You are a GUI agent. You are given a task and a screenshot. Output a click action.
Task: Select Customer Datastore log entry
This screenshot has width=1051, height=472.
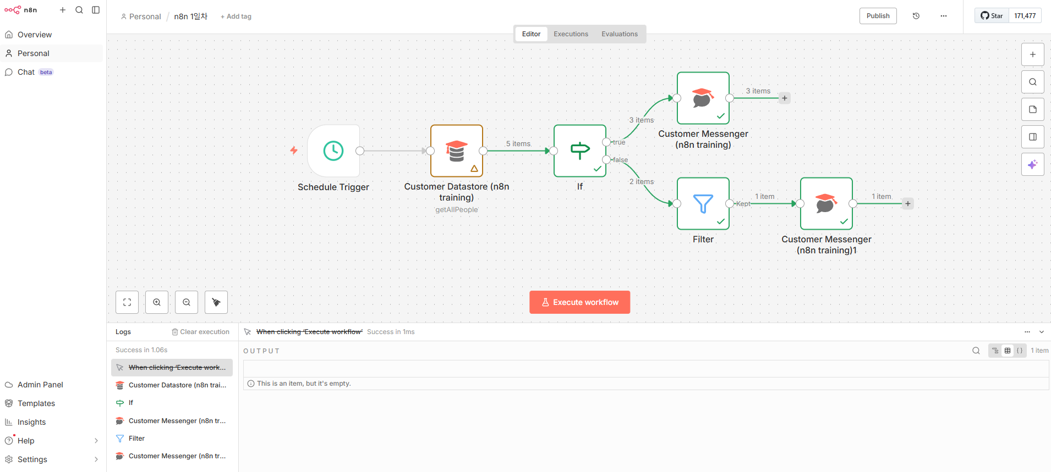[x=172, y=385]
